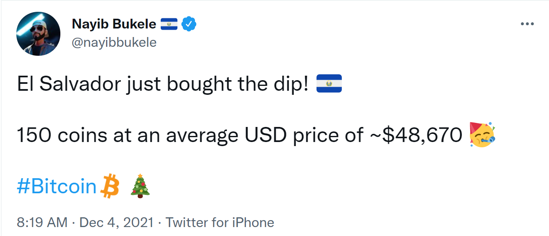This screenshot has width=549, height=236.
Task: Open the @nayibbukele handle link
Action: click(x=114, y=42)
